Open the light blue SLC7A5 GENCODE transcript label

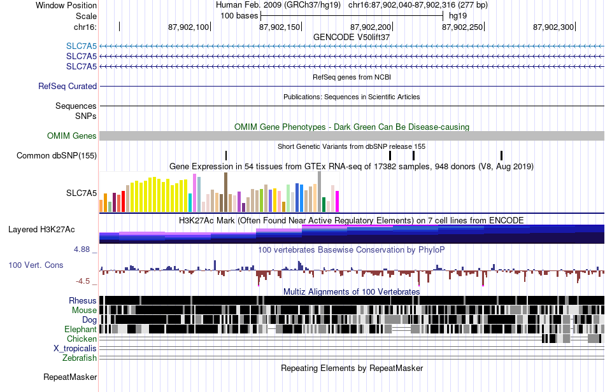point(82,46)
